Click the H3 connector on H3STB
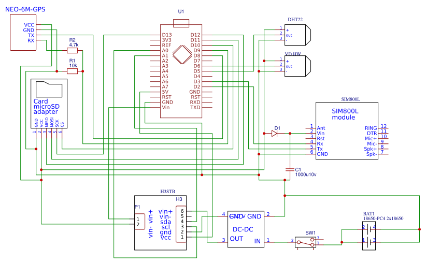 (x=181, y=224)
